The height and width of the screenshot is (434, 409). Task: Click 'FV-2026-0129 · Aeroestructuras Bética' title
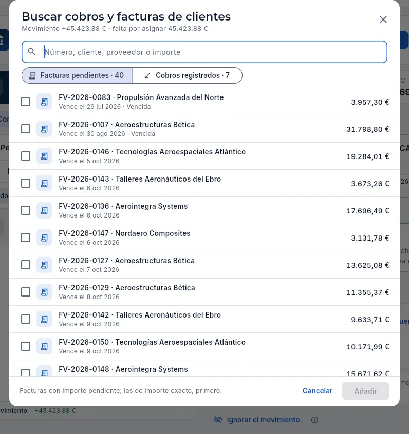[127, 288]
